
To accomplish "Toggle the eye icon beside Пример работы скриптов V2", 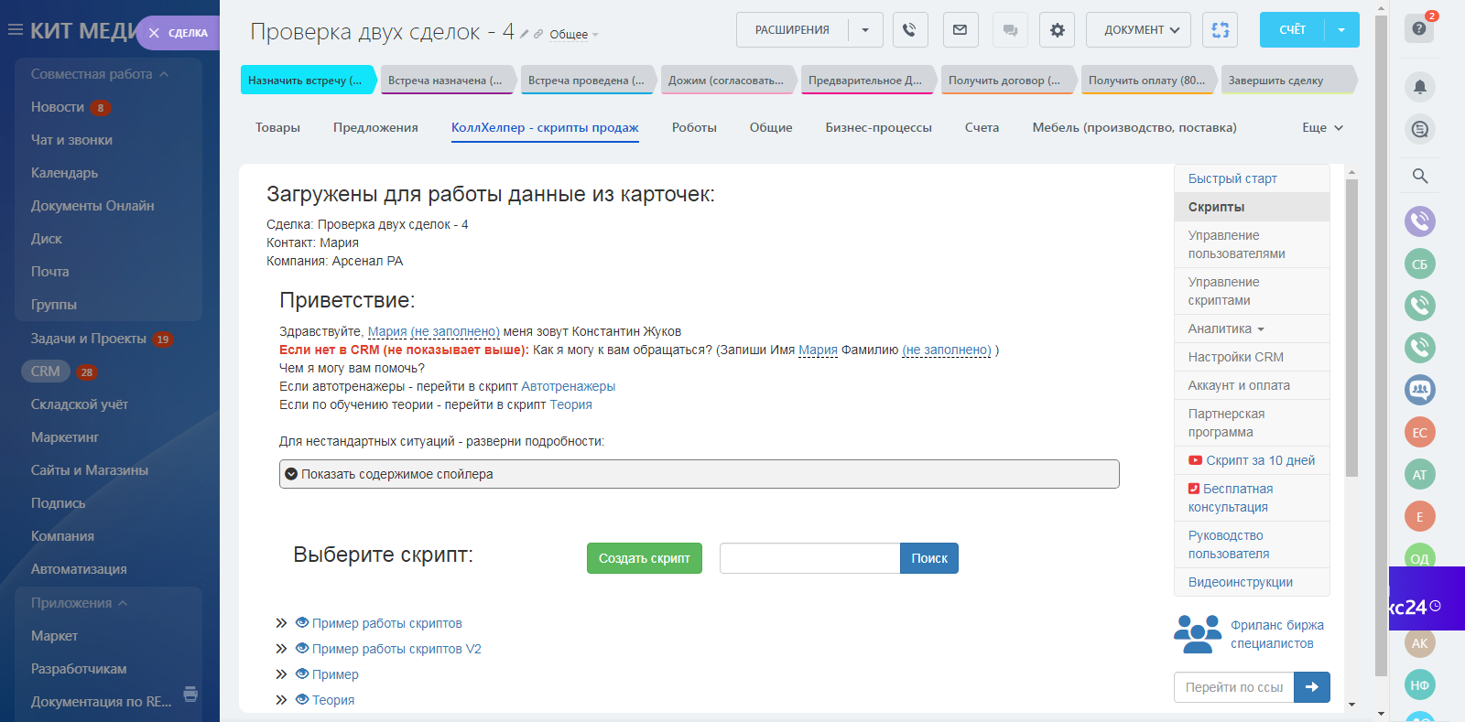I will (x=302, y=648).
